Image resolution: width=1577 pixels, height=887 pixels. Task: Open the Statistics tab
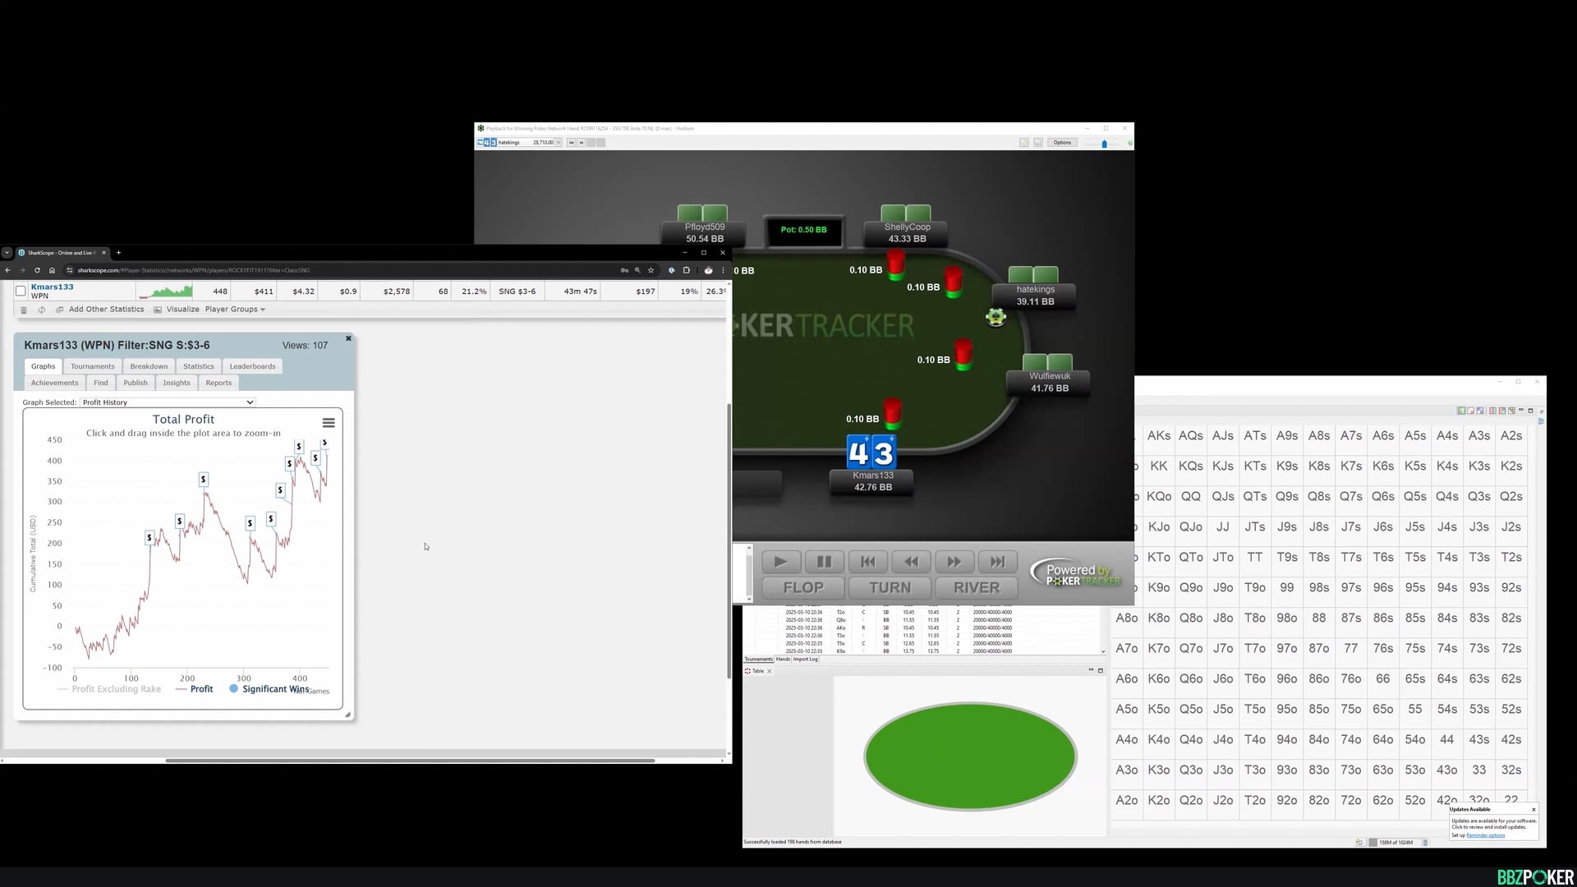198,366
